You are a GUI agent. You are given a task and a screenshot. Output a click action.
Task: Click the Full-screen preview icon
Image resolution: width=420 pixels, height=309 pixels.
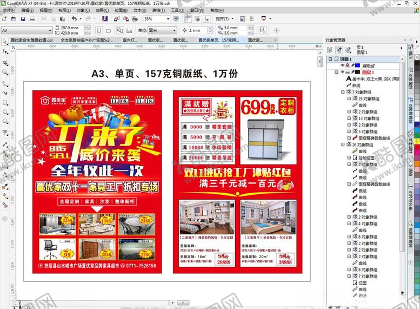click(x=176, y=19)
